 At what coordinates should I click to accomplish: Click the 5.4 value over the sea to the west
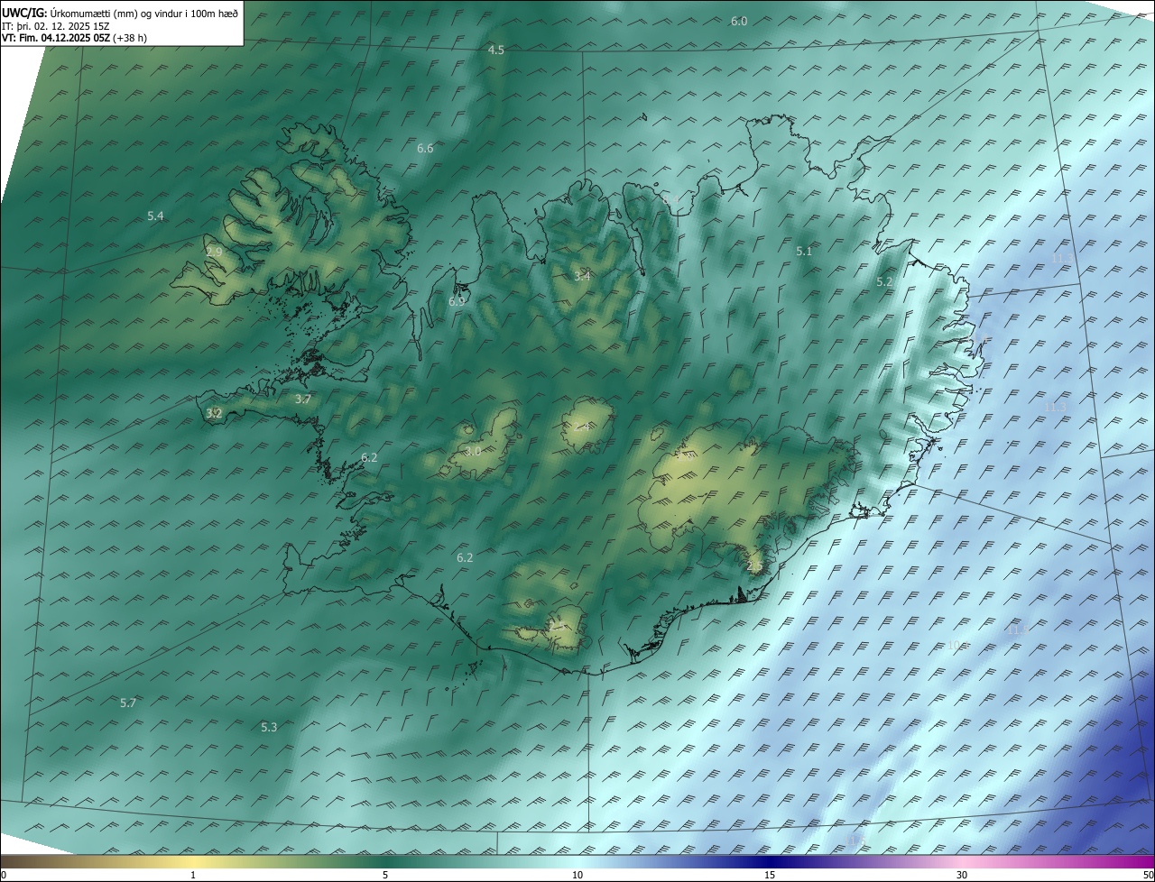(155, 216)
